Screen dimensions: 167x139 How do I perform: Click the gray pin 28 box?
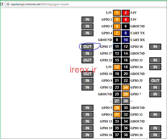[126, 101]
